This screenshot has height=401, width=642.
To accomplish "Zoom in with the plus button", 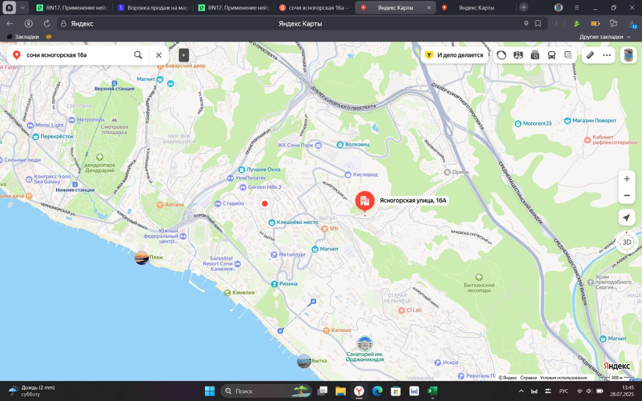I will pos(627,179).
